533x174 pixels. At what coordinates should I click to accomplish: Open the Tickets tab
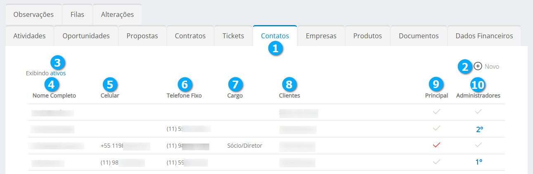coord(233,36)
